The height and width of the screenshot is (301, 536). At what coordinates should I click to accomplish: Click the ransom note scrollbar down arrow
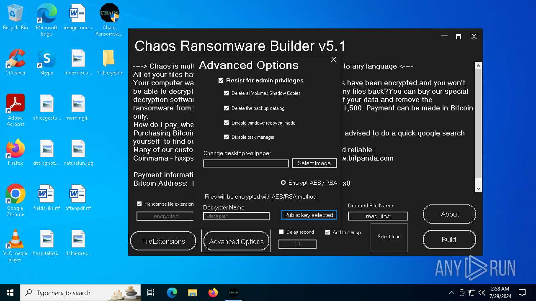479,189
